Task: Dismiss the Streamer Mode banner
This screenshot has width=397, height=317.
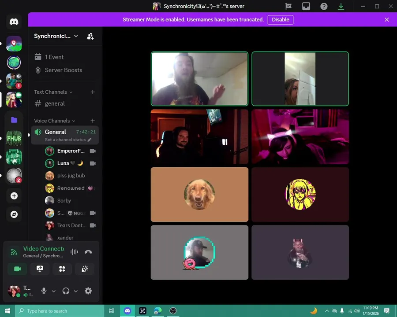Action: click(x=386, y=20)
